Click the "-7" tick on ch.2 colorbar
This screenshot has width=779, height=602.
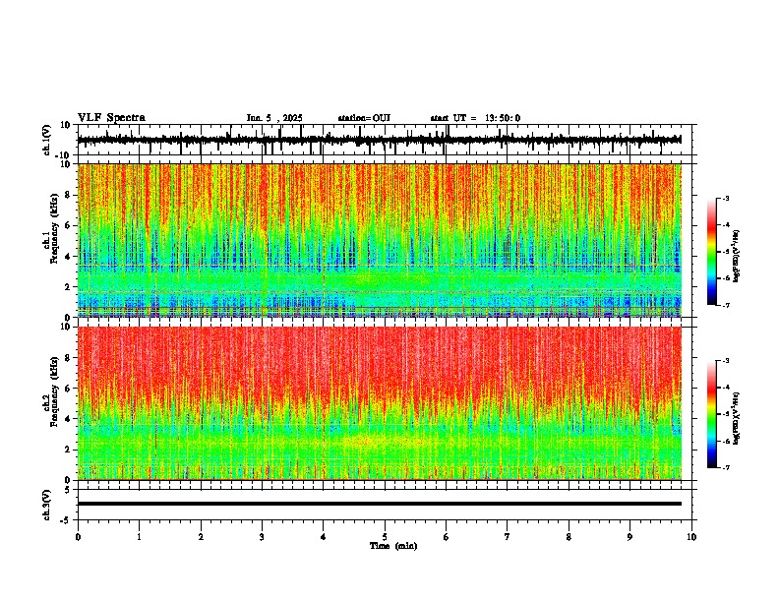click(x=725, y=467)
